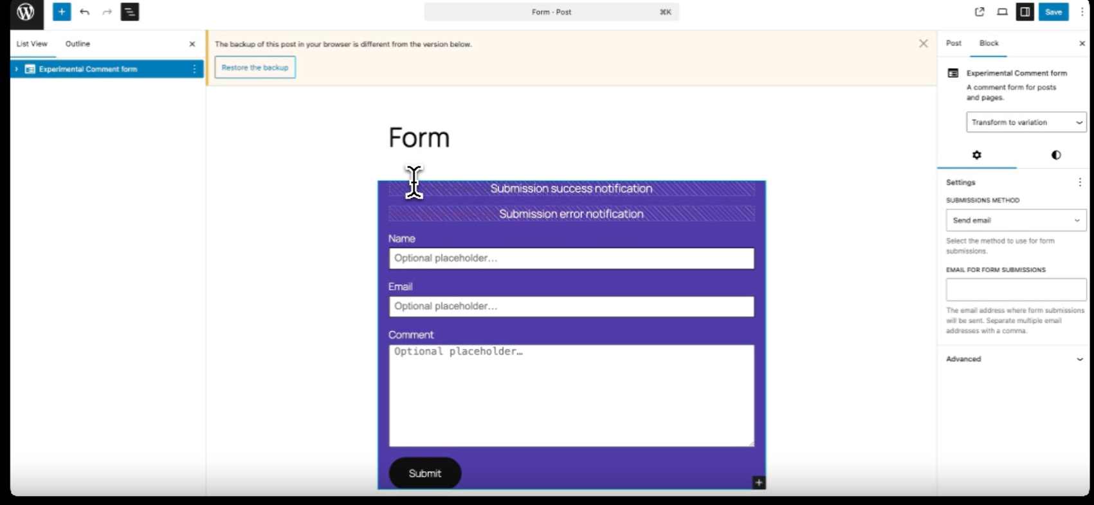Click the Experimental Comment form block icon in sidebar
This screenshot has width=1094, height=505.
click(953, 73)
